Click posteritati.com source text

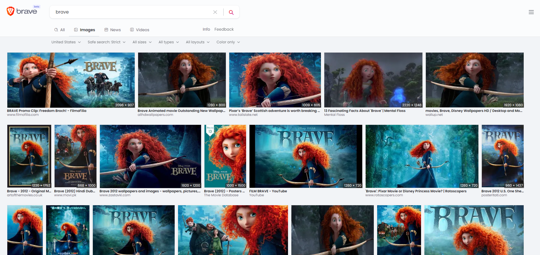click(x=494, y=195)
